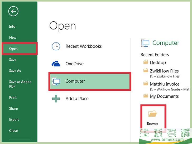Click the Matthiu Invoice folder icon
The height and width of the screenshot is (144, 192).
[146, 84]
